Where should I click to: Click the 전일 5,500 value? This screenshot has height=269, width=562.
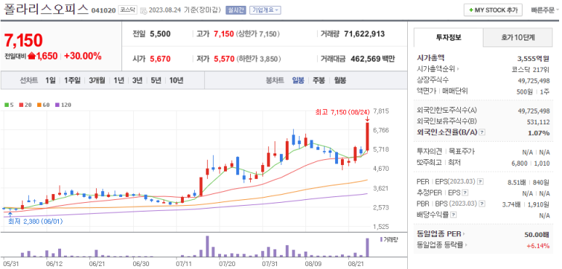tap(160, 34)
